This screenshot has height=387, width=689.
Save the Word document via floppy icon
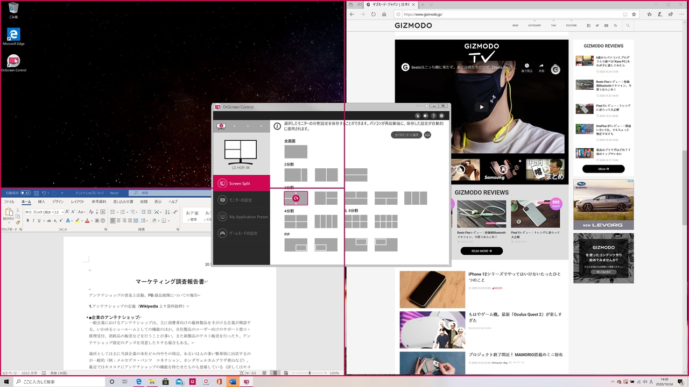[37, 193]
